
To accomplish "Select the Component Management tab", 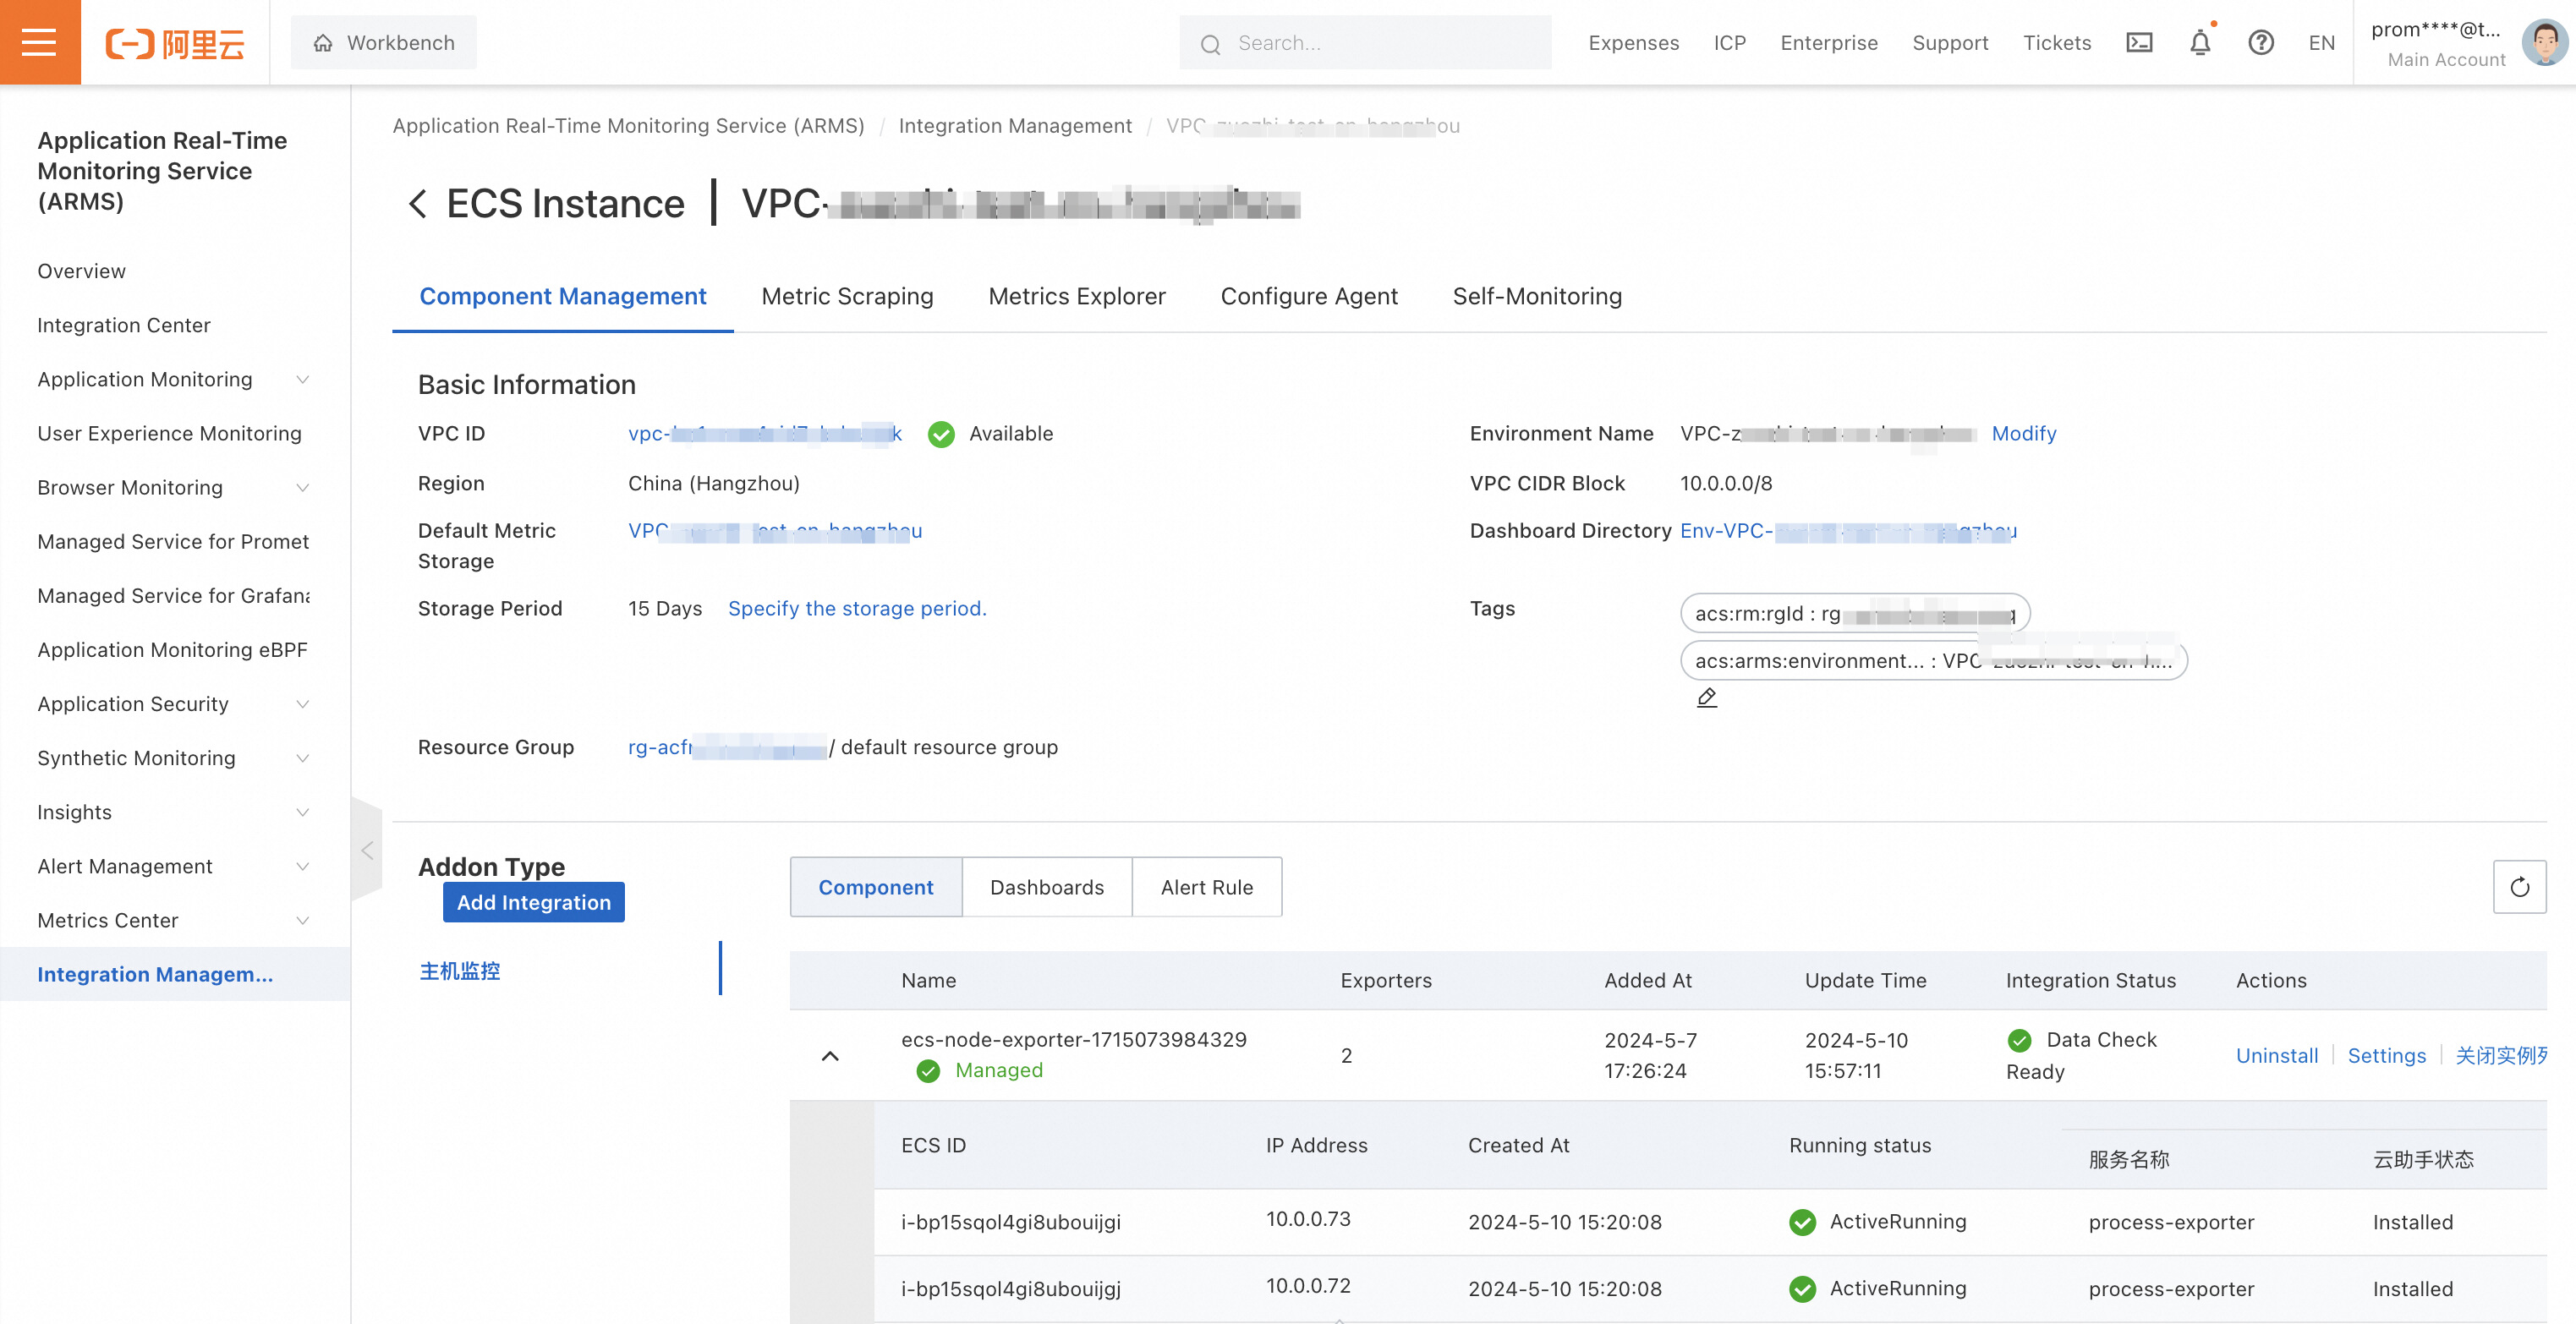I will point(563,296).
